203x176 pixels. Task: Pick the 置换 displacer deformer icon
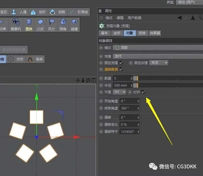[x=29, y=22]
